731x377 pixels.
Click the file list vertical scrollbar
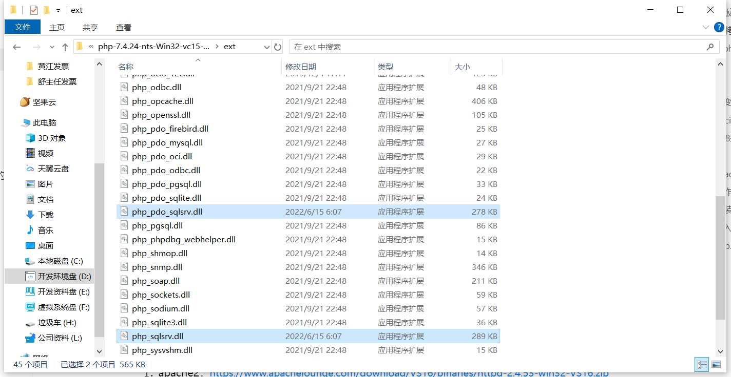720,256
